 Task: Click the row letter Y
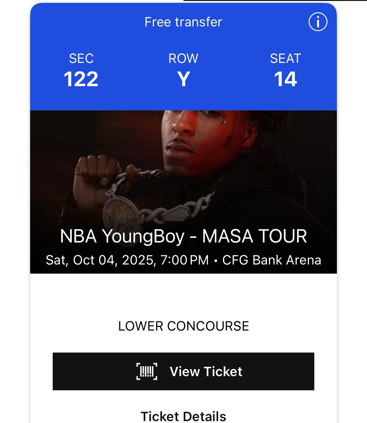(183, 79)
